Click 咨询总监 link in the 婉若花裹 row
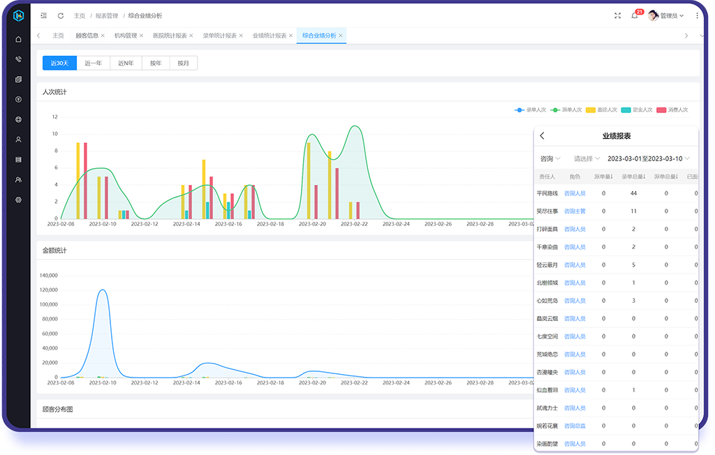Image resolution: width=715 pixels, height=455 pixels. coord(575,426)
